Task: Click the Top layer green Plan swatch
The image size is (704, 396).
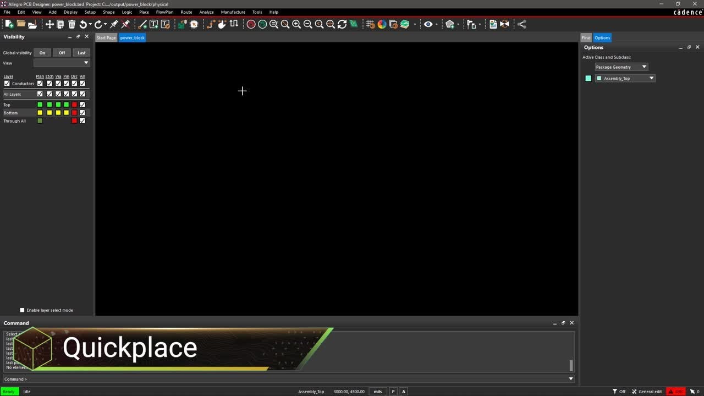Action: point(40,105)
